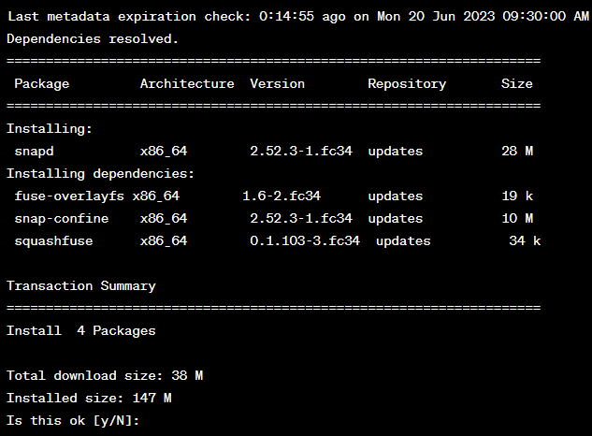The height and width of the screenshot is (436, 592).
Task: Click 'updates' repository in snapd row
Action: point(396,152)
